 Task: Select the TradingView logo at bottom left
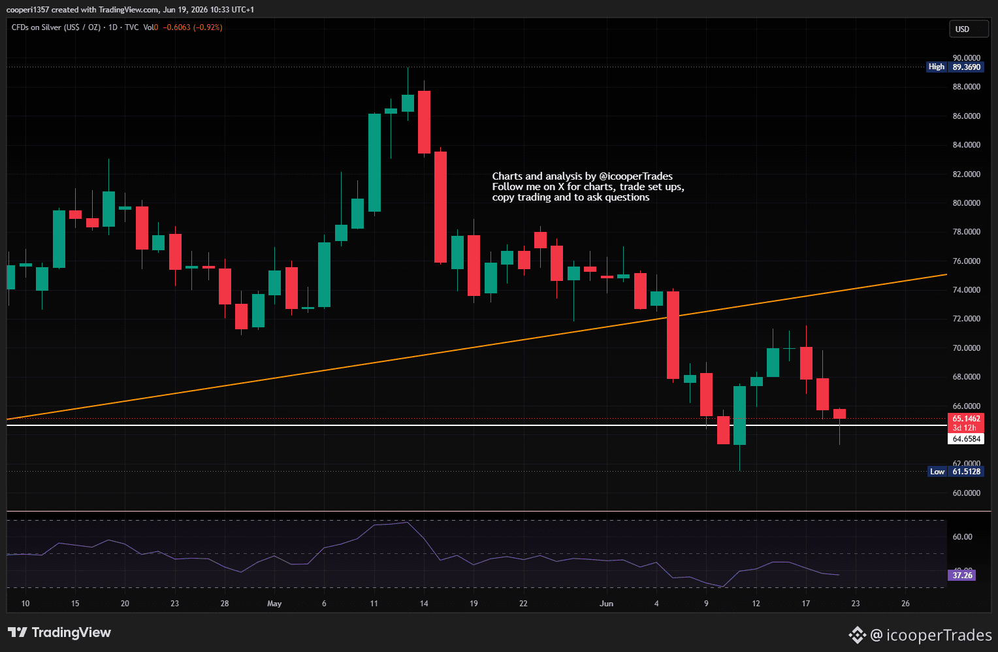click(59, 632)
